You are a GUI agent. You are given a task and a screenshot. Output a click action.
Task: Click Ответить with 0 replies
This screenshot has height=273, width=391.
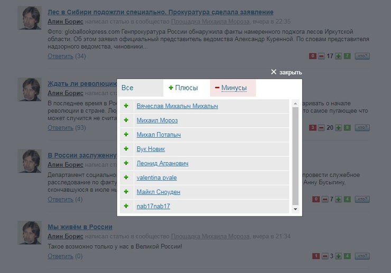click(60, 256)
